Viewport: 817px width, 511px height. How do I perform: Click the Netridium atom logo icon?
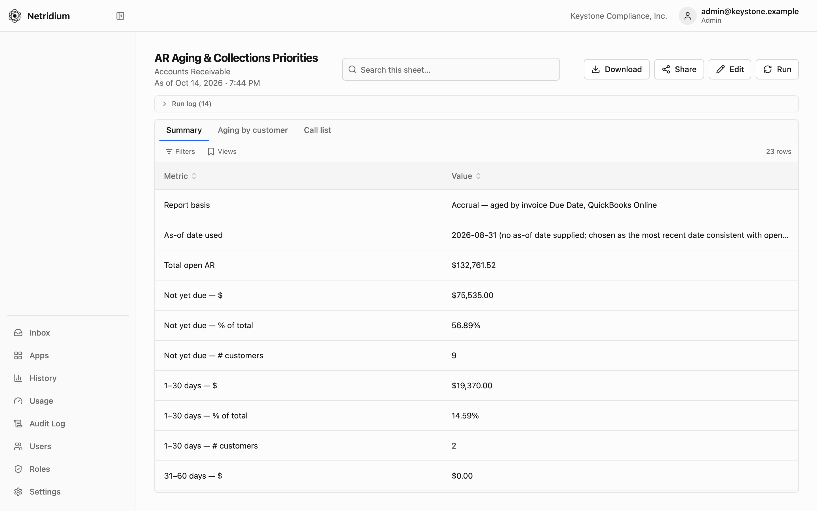[x=15, y=16]
